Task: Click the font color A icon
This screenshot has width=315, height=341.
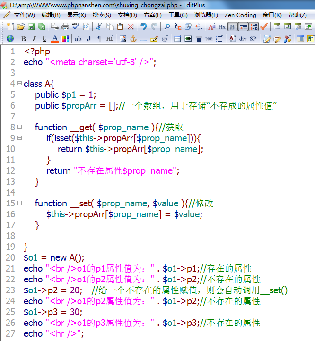Action: pyautogui.click(x=55, y=39)
